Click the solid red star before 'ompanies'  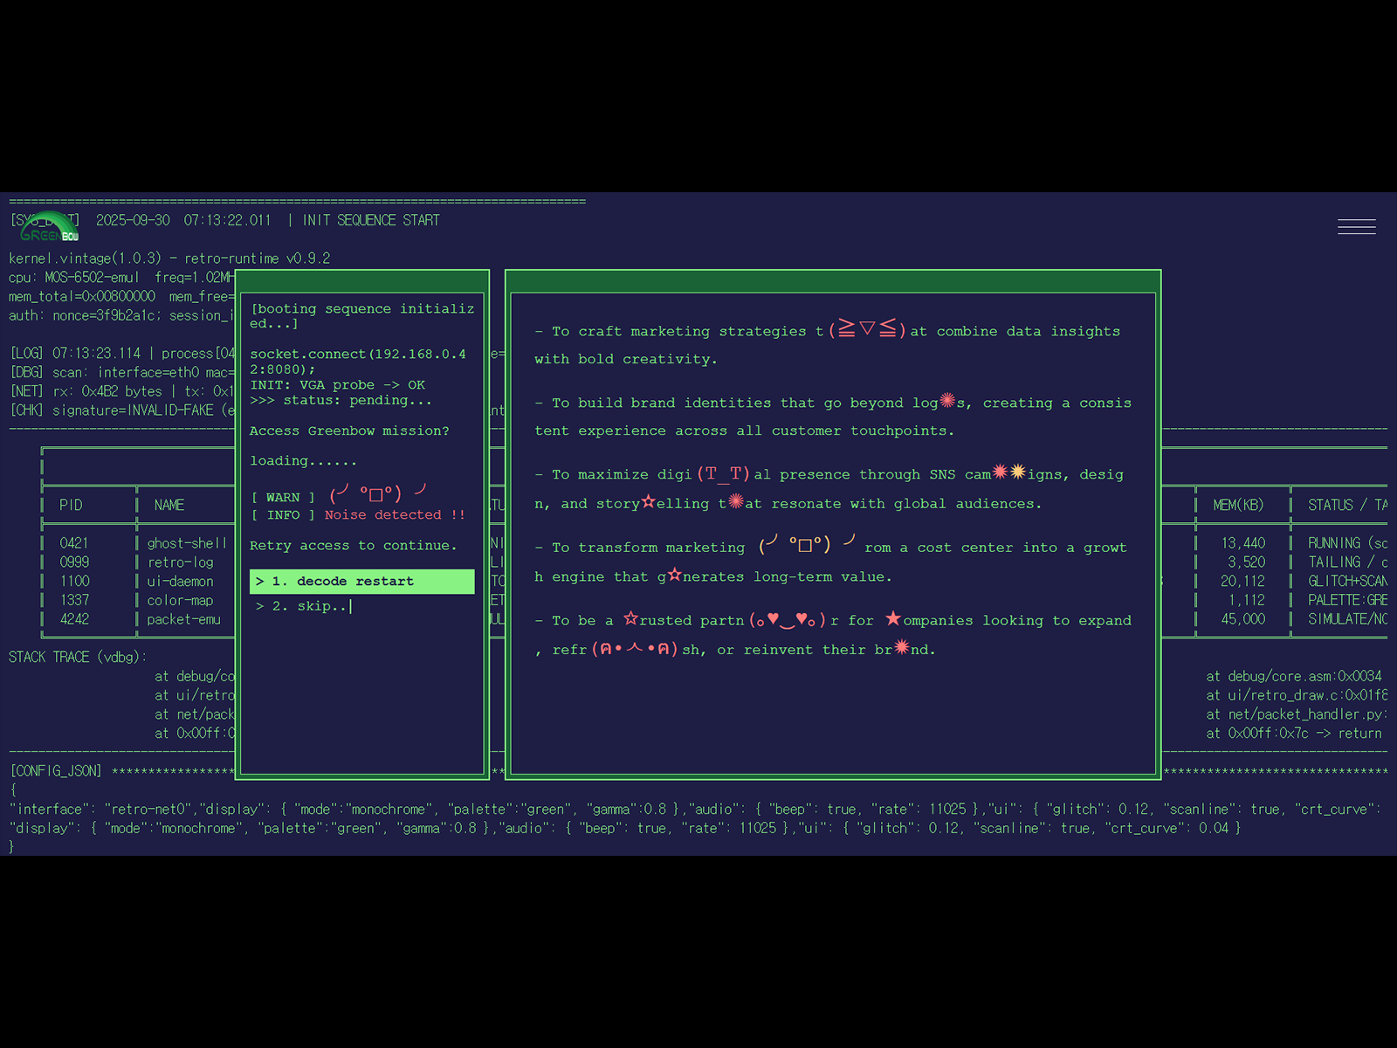(x=892, y=619)
